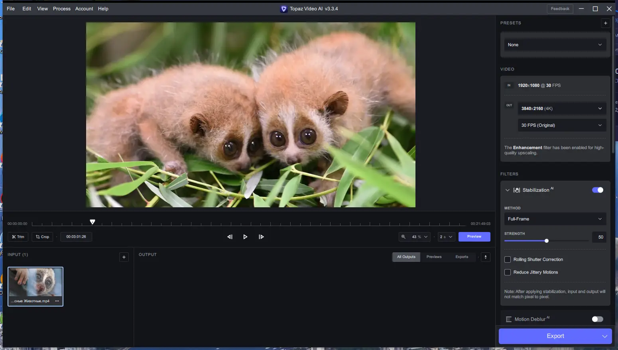The image size is (618, 350).
Task: Step forward one frame
Action: point(261,237)
